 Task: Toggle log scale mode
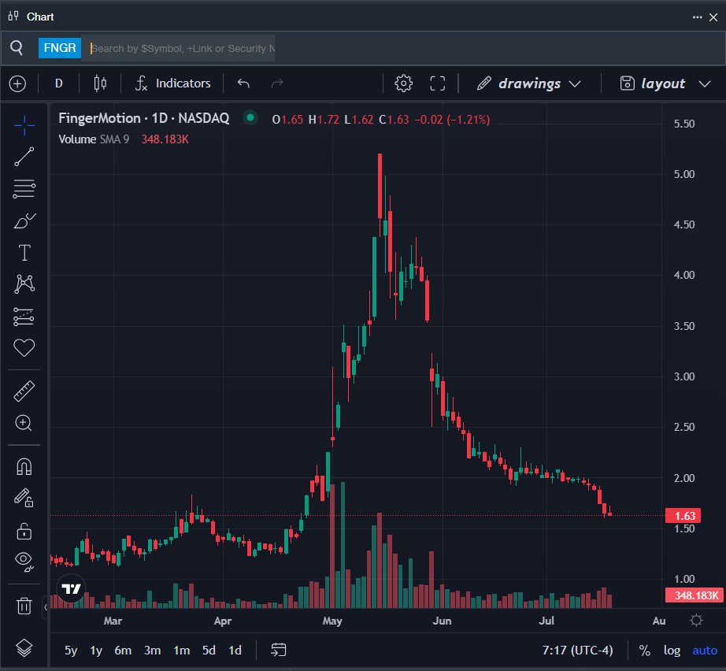pos(672,651)
